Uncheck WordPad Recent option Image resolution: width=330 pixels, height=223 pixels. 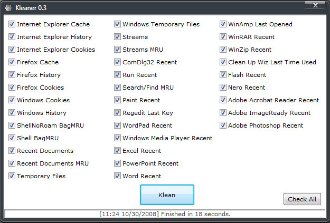coord(117,125)
